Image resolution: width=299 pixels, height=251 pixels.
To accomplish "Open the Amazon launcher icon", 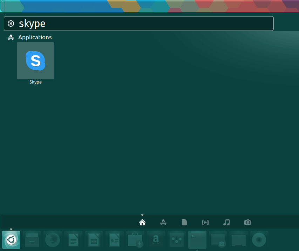I will [x=156, y=240].
